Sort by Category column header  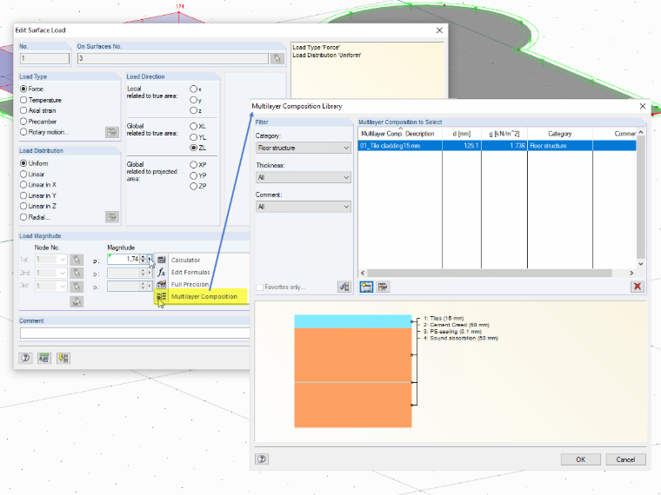click(x=560, y=134)
